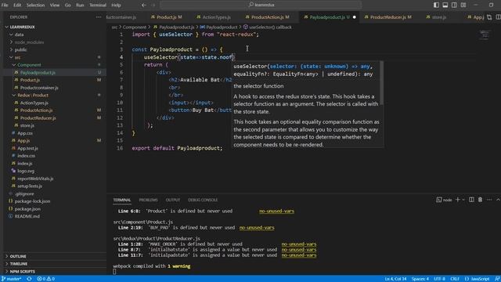The width and height of the screenshot is (501, 282).
Task: Open the Run menu
Action: pos(80,5)
